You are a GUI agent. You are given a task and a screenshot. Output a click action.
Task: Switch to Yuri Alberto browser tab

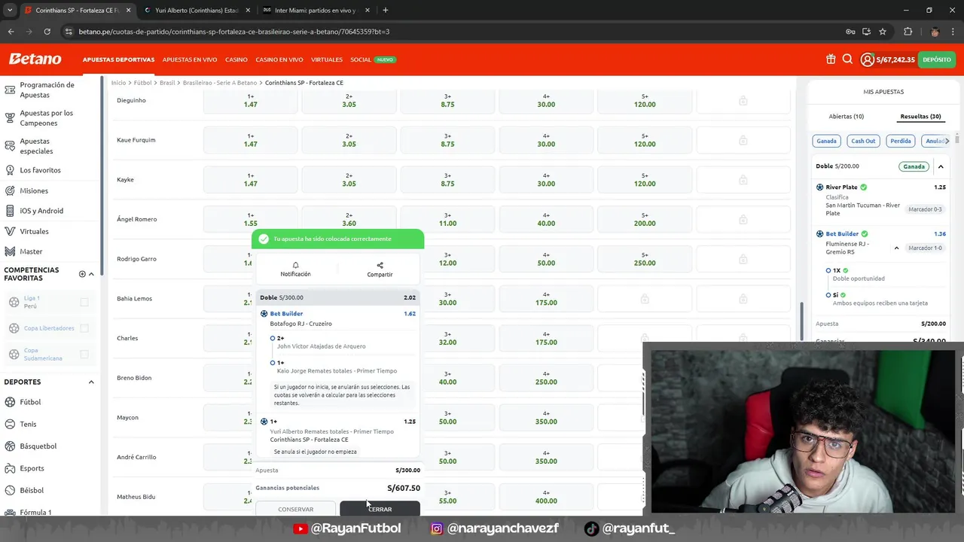pos(197,11)
